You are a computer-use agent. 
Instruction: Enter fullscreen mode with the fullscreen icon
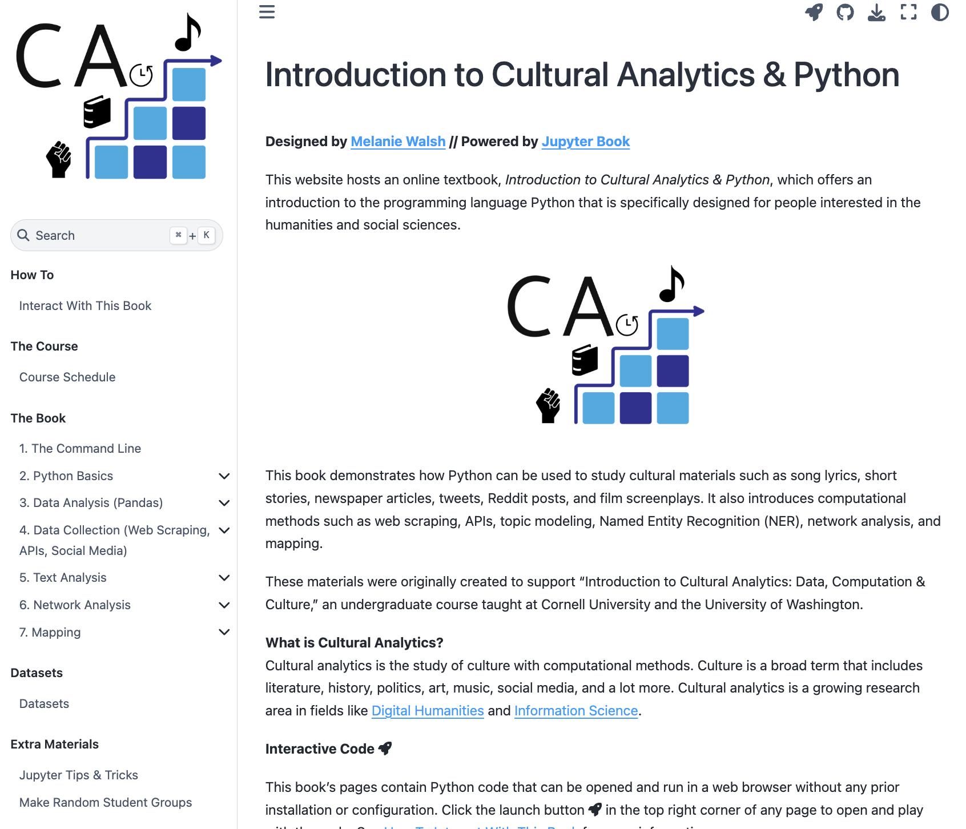908,12
